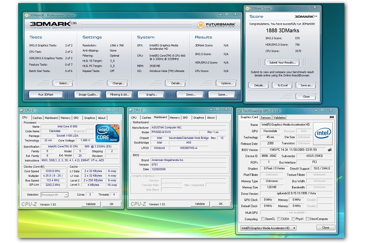This screenshot has width=365, height=243.
Task: Open Image Quality... in 3DMark06
Action: coord(88,95)
